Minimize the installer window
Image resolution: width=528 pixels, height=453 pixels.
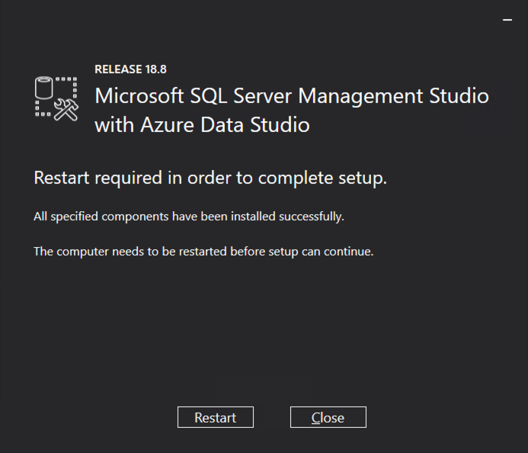click(x=507, y=20)
